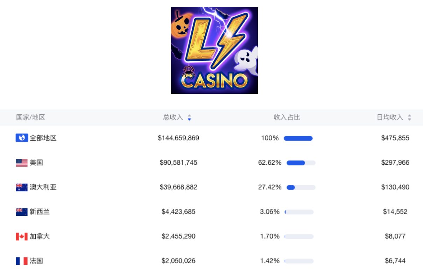Click the United States flag icon

coord(22,163)
